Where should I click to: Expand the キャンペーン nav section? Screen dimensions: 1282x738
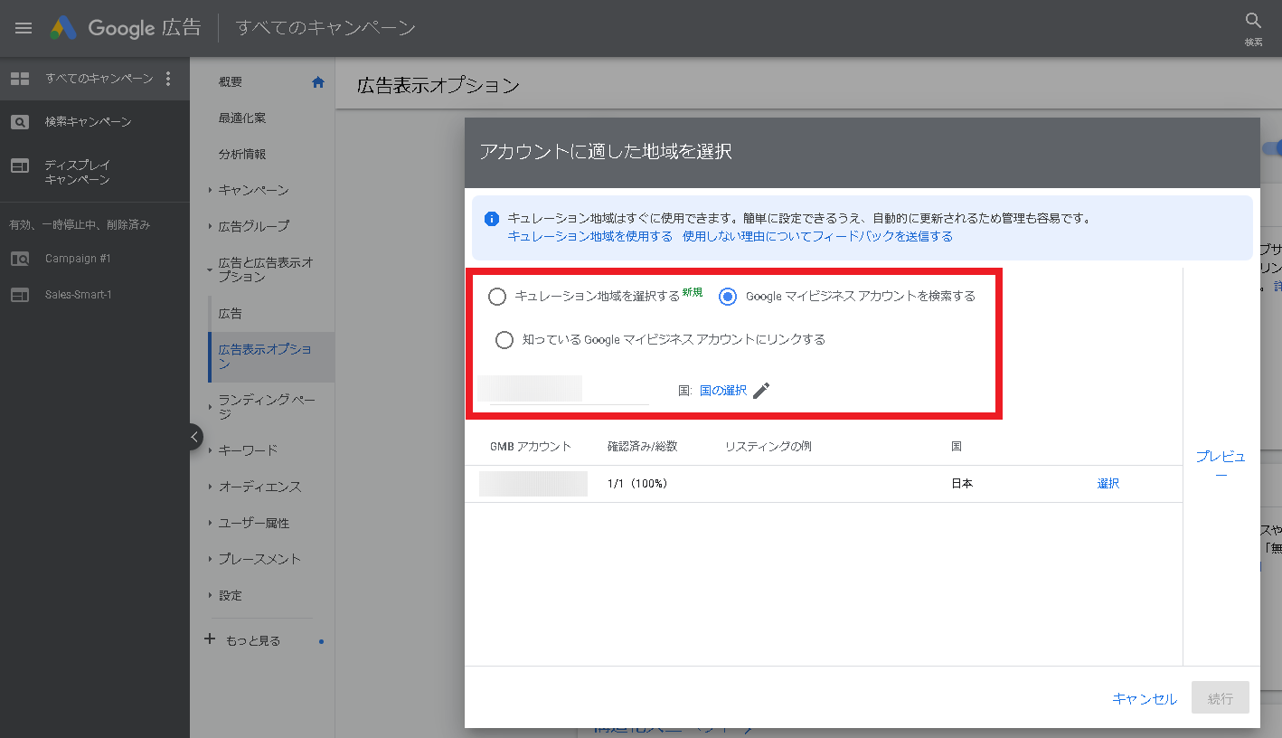tap(210, 190)
